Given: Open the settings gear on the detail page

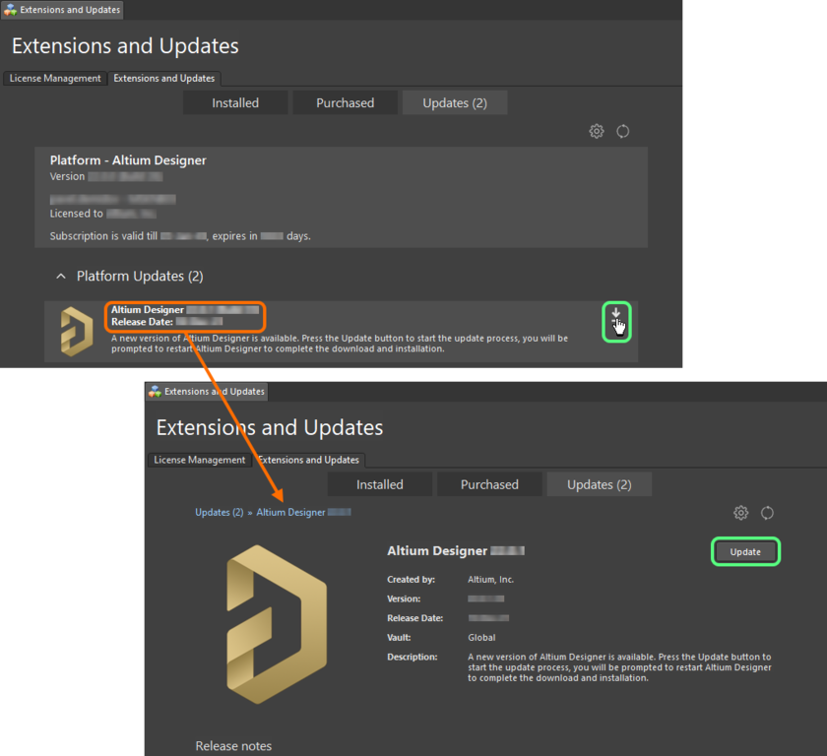Looking at the screenshot, I should [x=740, y=513].
